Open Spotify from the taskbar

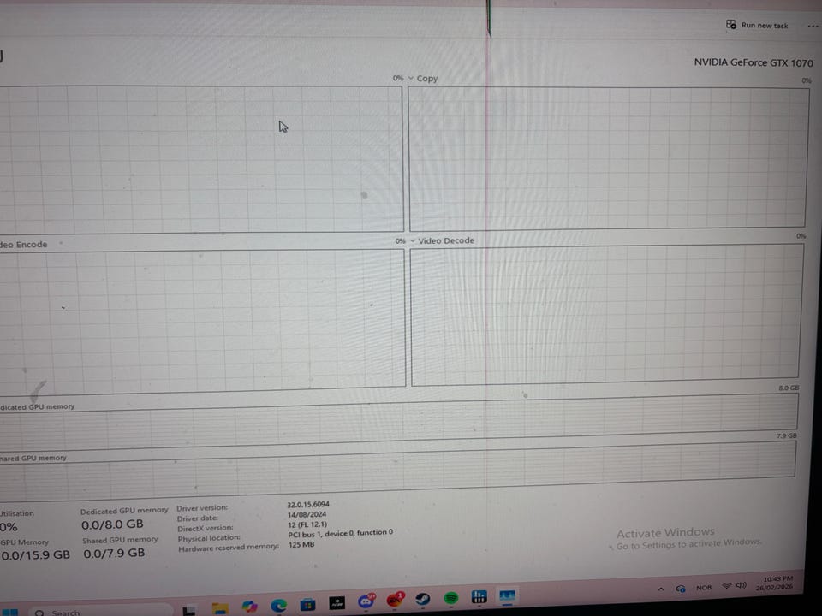pyautogui.click(x=451, y=598)
